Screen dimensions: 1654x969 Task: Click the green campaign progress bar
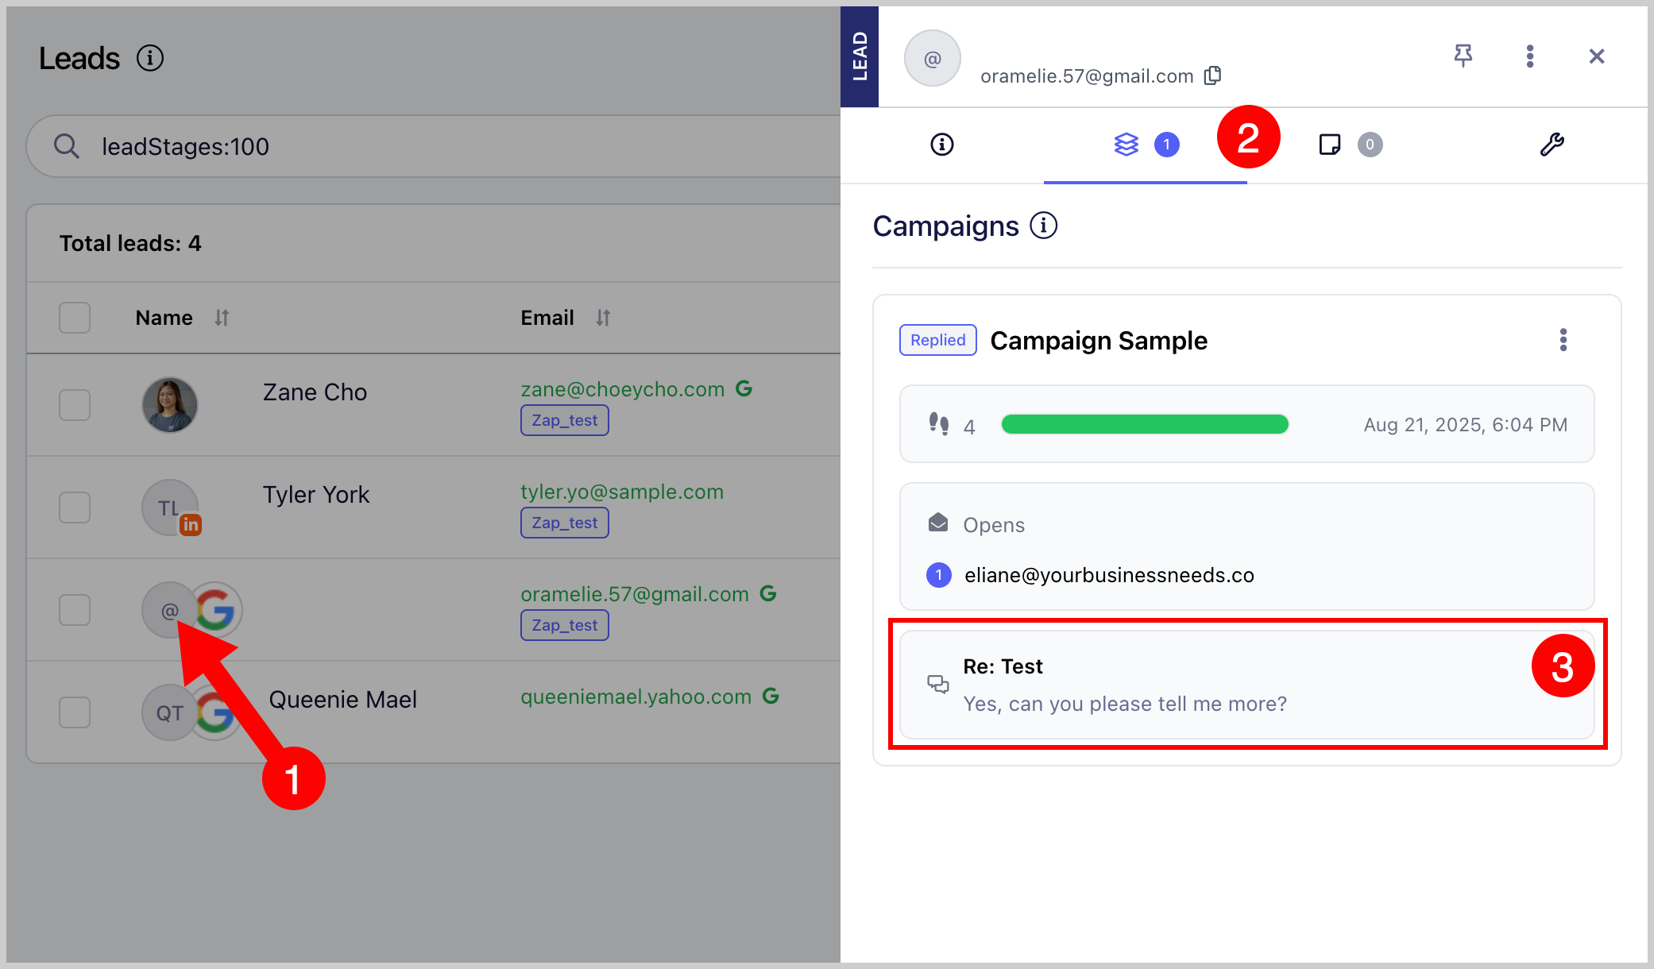coord(1144,425)
